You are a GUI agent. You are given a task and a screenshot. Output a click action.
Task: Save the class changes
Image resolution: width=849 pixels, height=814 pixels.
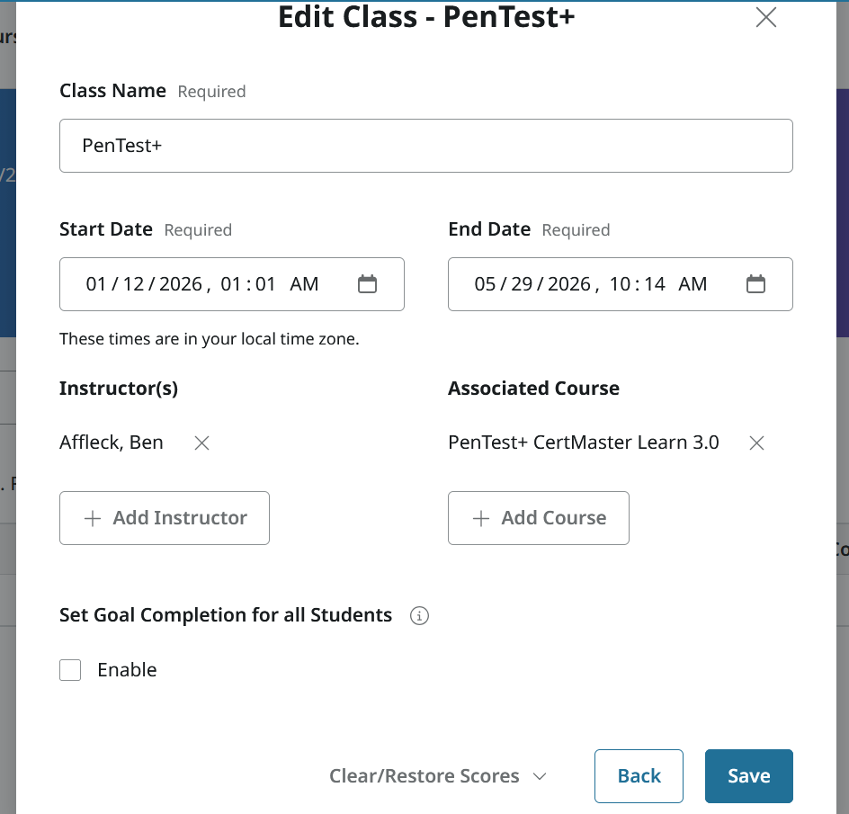pyautogui.click(x=748, y=776)
